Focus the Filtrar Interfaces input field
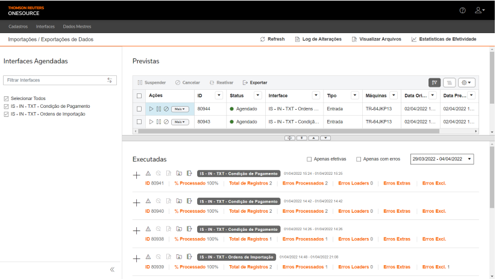 click(x=60, y=80)
